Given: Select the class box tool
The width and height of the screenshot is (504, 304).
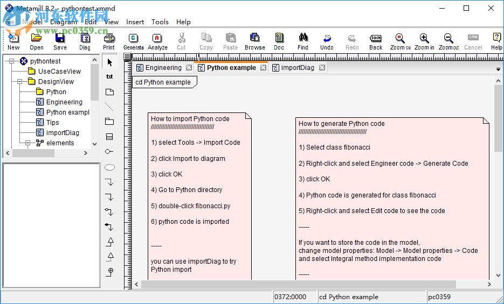Looking at the screenshot, I should pyautogui.click(x=109, y=137).
